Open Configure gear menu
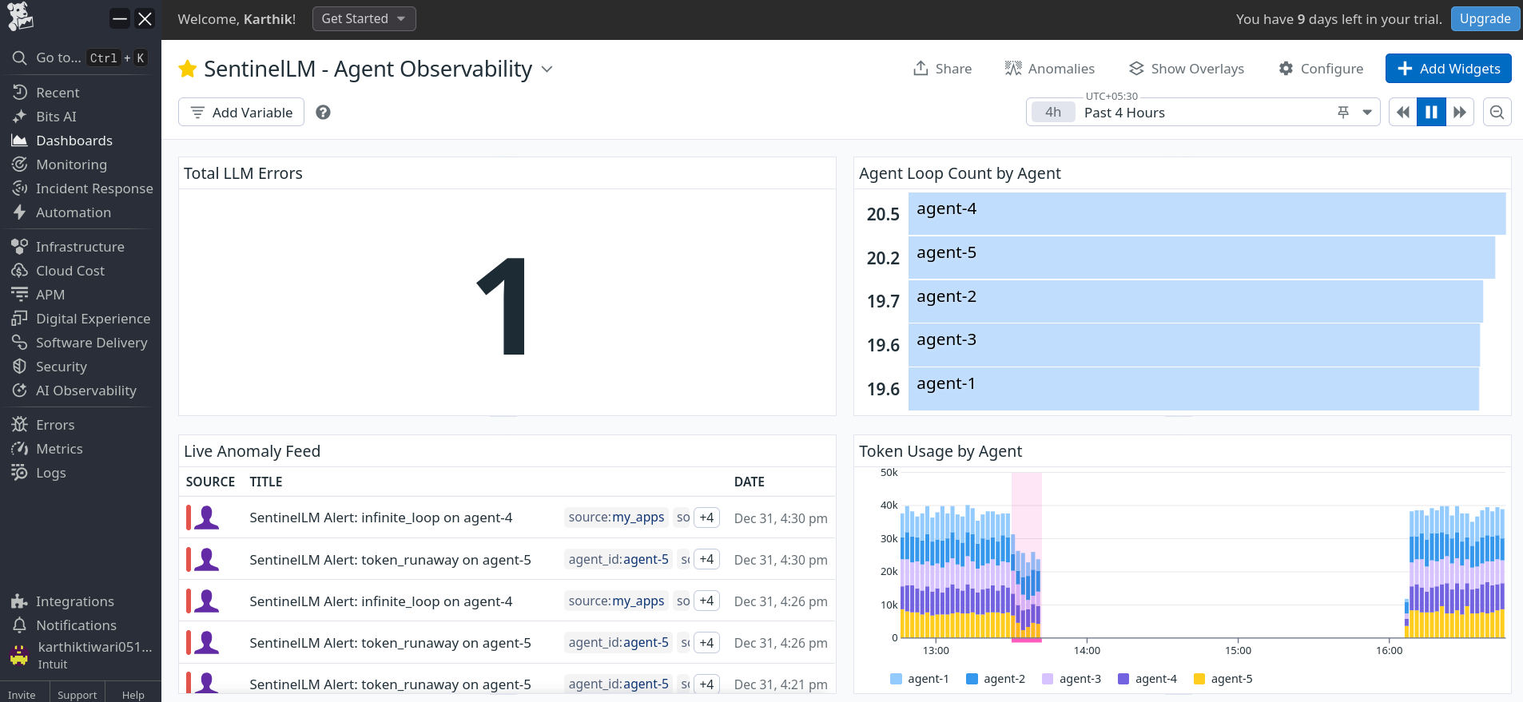The height and width of the screenshot is (702, 1523). point(1321,69)
